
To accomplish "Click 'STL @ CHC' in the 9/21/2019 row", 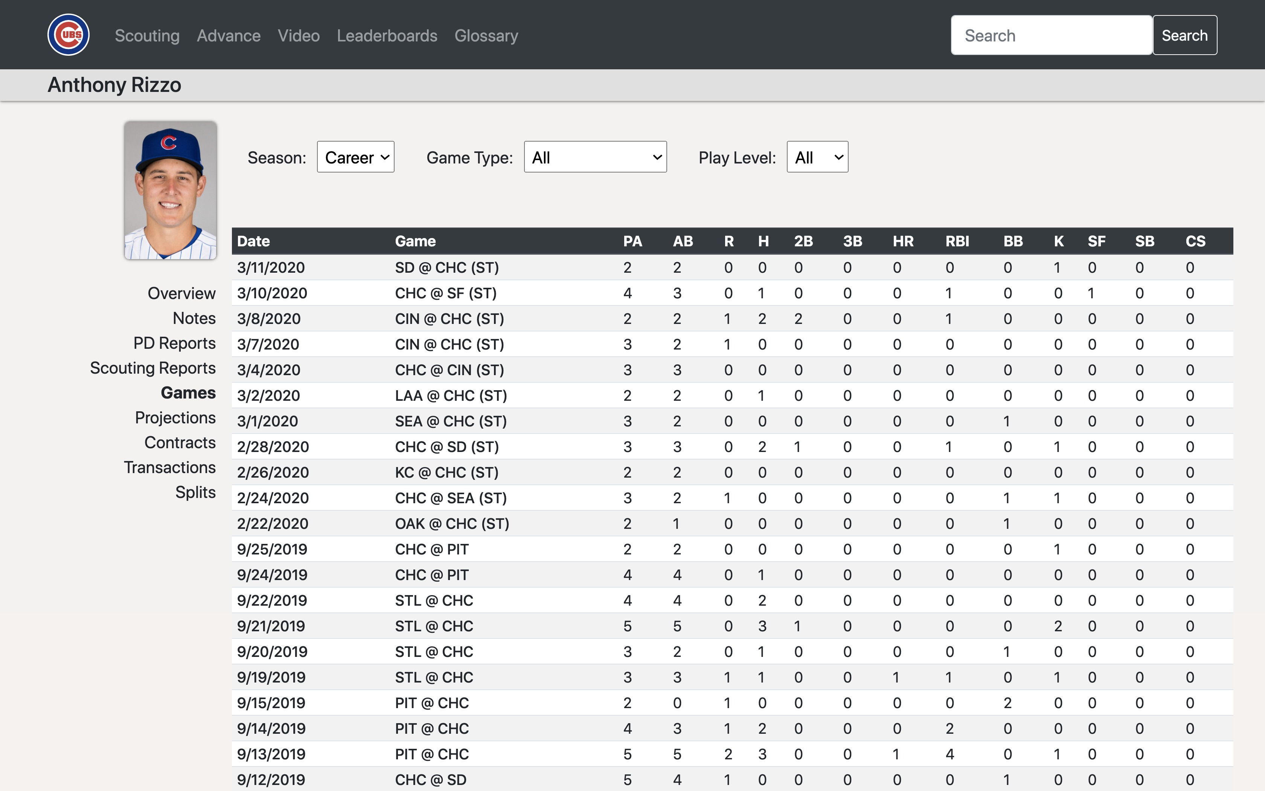I will coord(434,626).
